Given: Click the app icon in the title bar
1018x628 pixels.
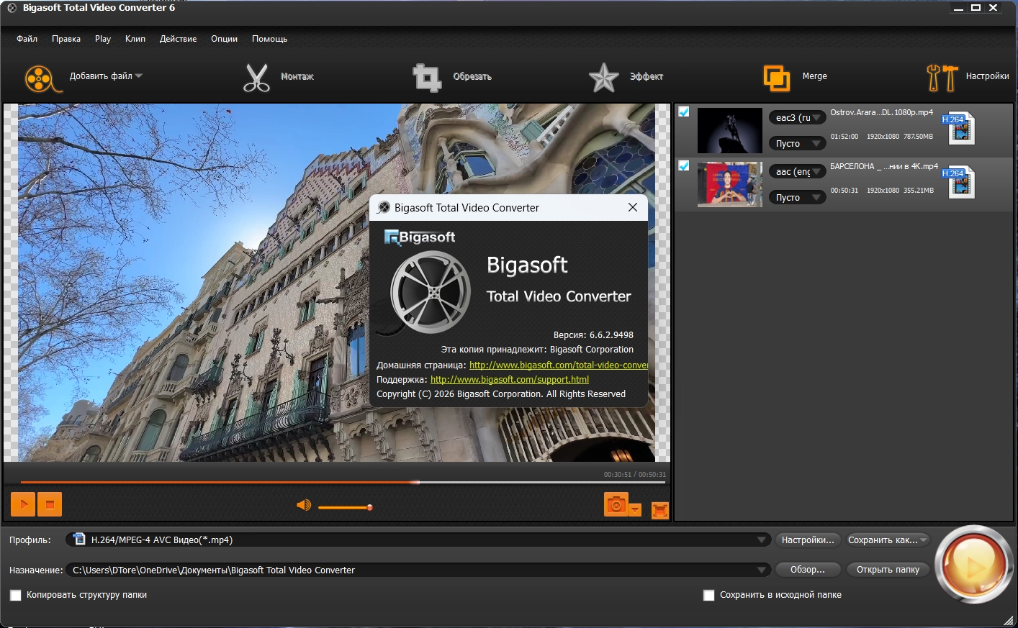Looking at the screenshot, I should click(12, 8).
